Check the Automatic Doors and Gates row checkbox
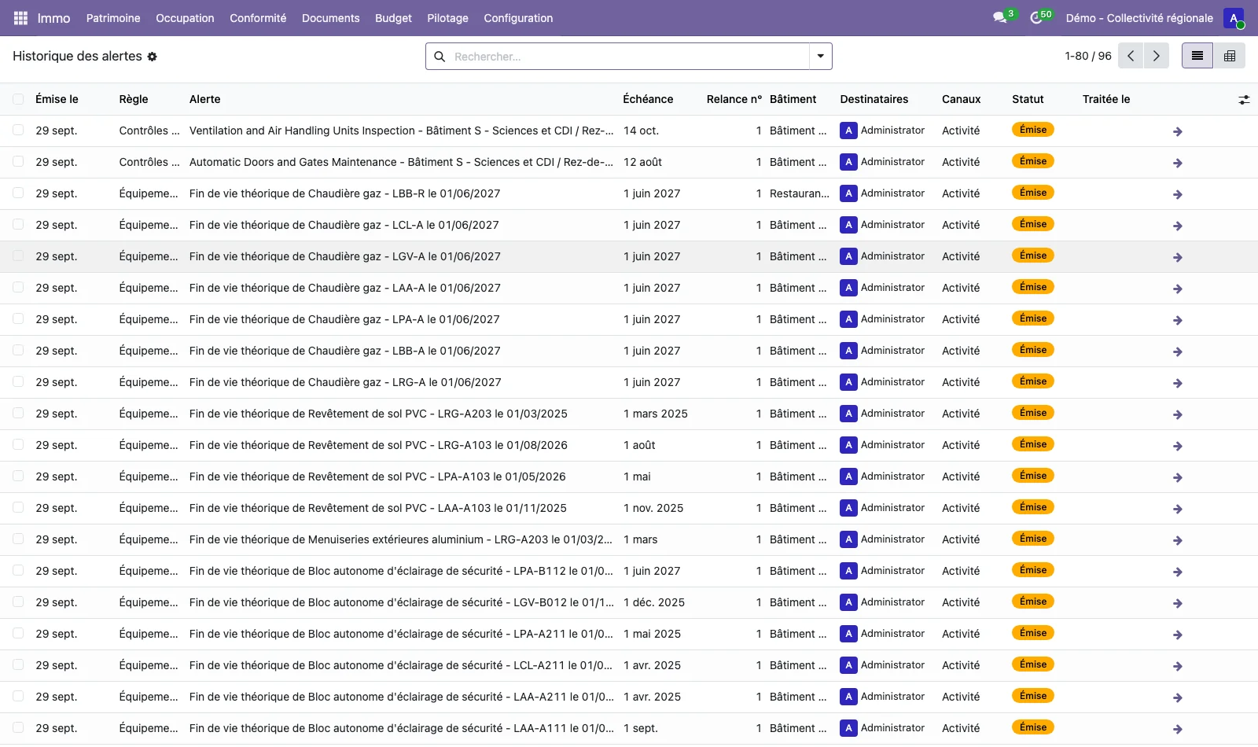The width and height of the screenshot is (1258, 747). coord(18,162)
